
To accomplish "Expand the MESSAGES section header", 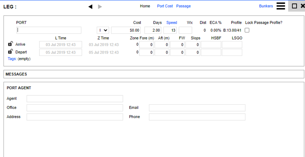I will (x=16, y=74).
